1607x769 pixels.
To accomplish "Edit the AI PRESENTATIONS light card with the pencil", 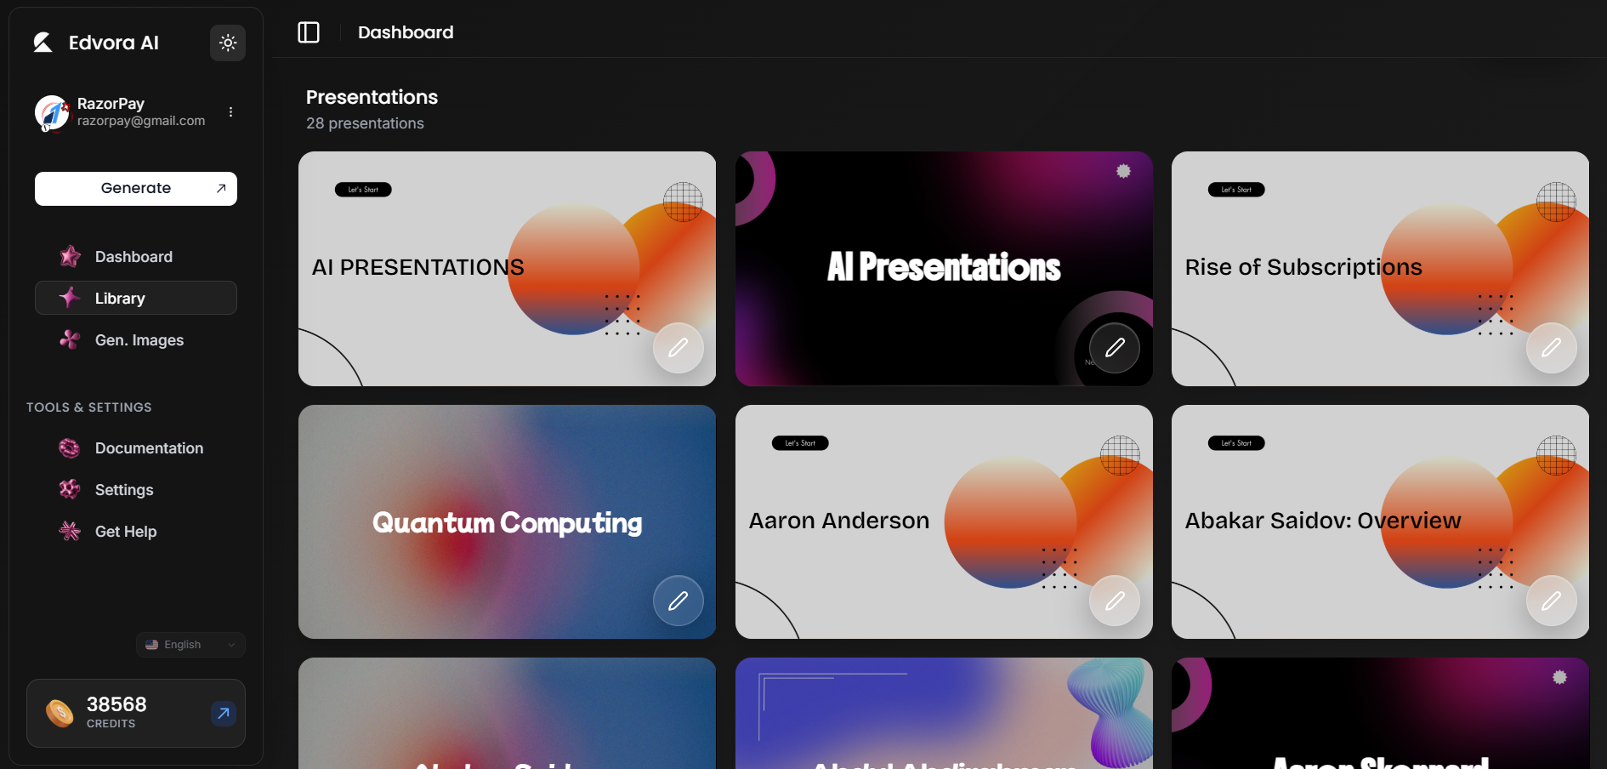I will 679,348.
